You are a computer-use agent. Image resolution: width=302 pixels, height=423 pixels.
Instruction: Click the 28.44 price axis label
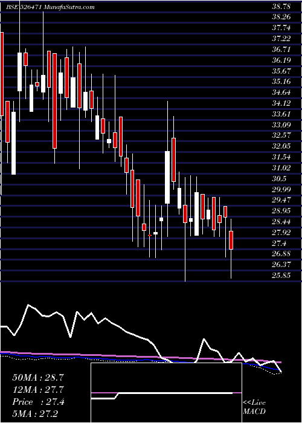click(x=281, y=222)
